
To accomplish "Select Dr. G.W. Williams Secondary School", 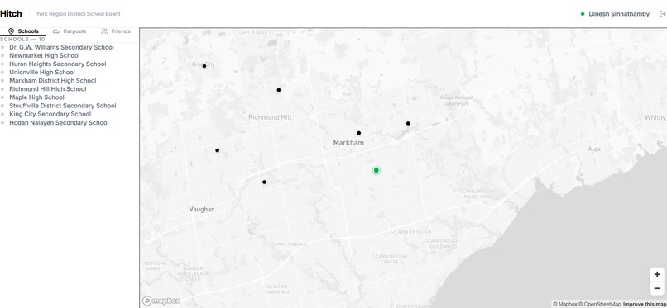I will pos(61,47).
